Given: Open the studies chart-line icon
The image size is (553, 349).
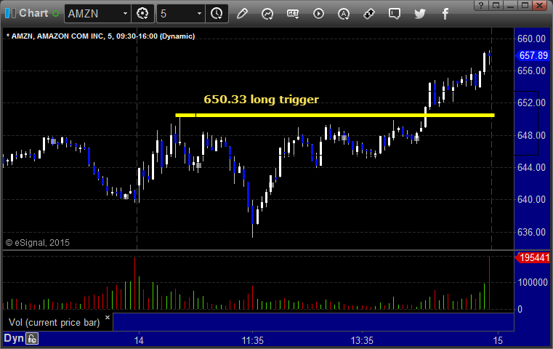Looking at the screenshot, I should pyautogui.click(x=267, y=14).
